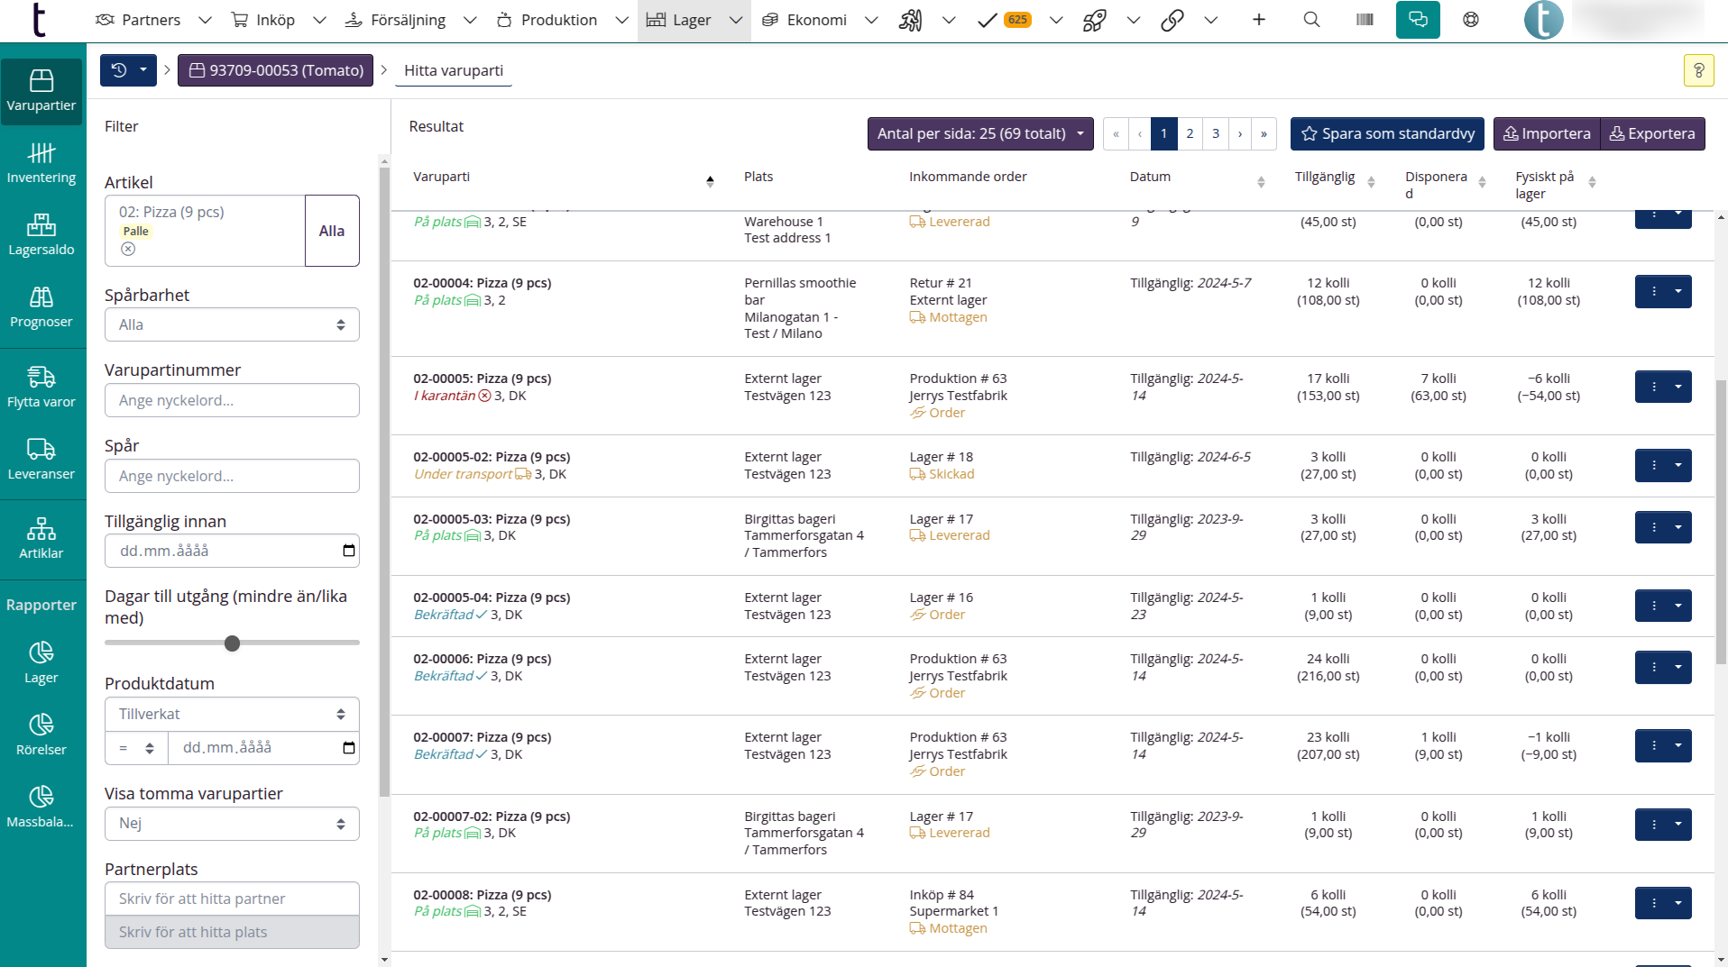Open the Antal per sida dropdown
The height and width of the screenshot is (967, 1728).
980,133
